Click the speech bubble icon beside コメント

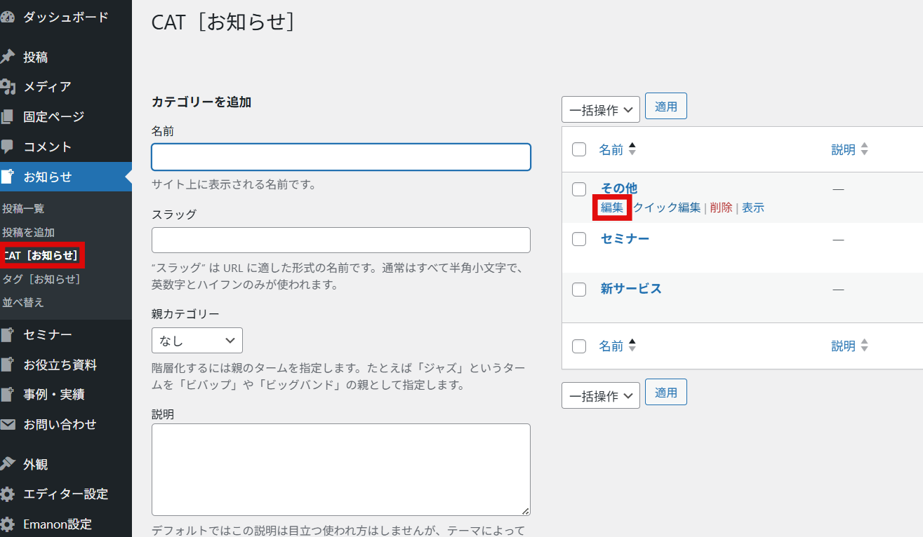(x=7, y=147)
